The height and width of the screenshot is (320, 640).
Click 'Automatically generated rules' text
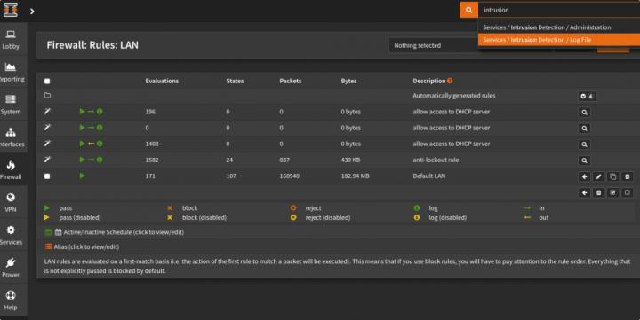(454, 96)
